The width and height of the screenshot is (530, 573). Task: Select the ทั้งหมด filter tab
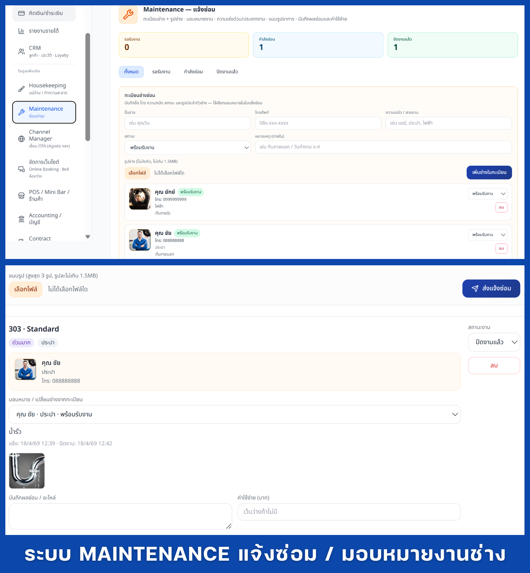click(131, 72)
